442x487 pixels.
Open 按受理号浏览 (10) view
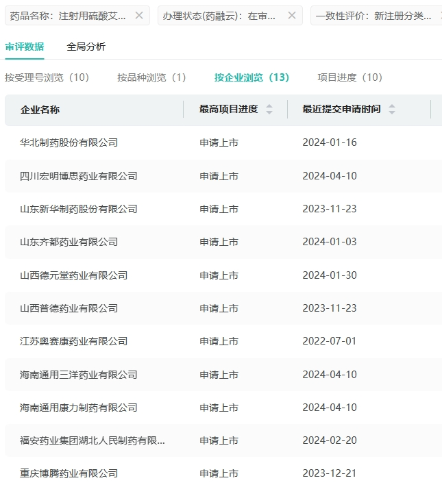tap(47, 77)
